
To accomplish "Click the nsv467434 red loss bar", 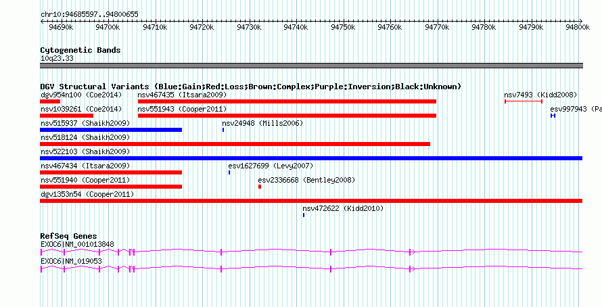I will (x=111, y=172).
